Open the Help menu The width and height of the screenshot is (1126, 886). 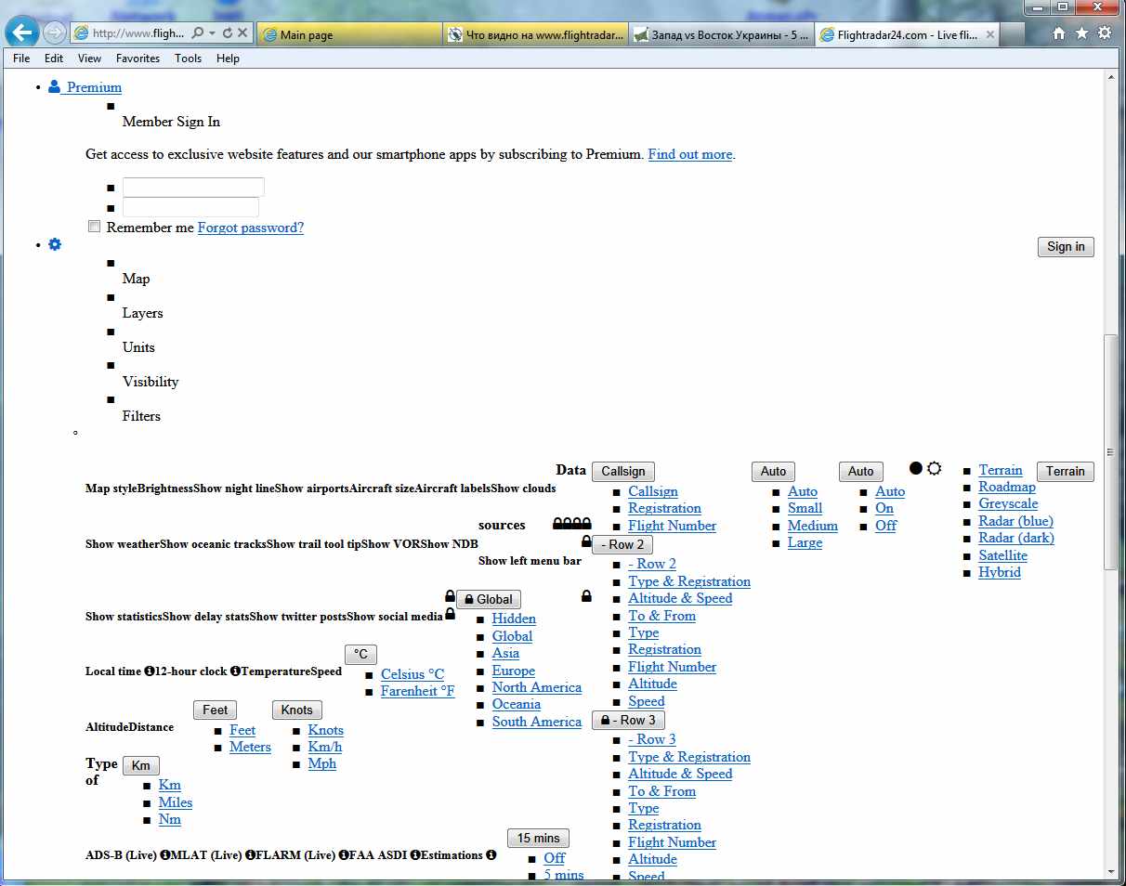pyautogui.click(x=228, y=58)
